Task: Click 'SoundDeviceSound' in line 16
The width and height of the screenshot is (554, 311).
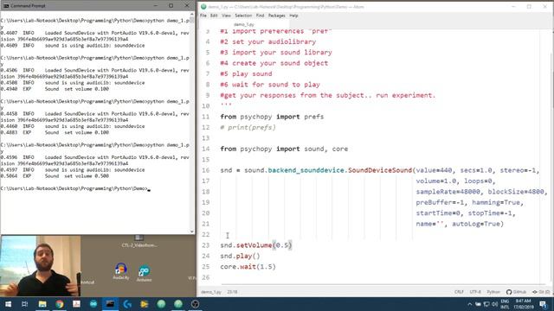Action: pyautogui.click(x=380, y=170)
